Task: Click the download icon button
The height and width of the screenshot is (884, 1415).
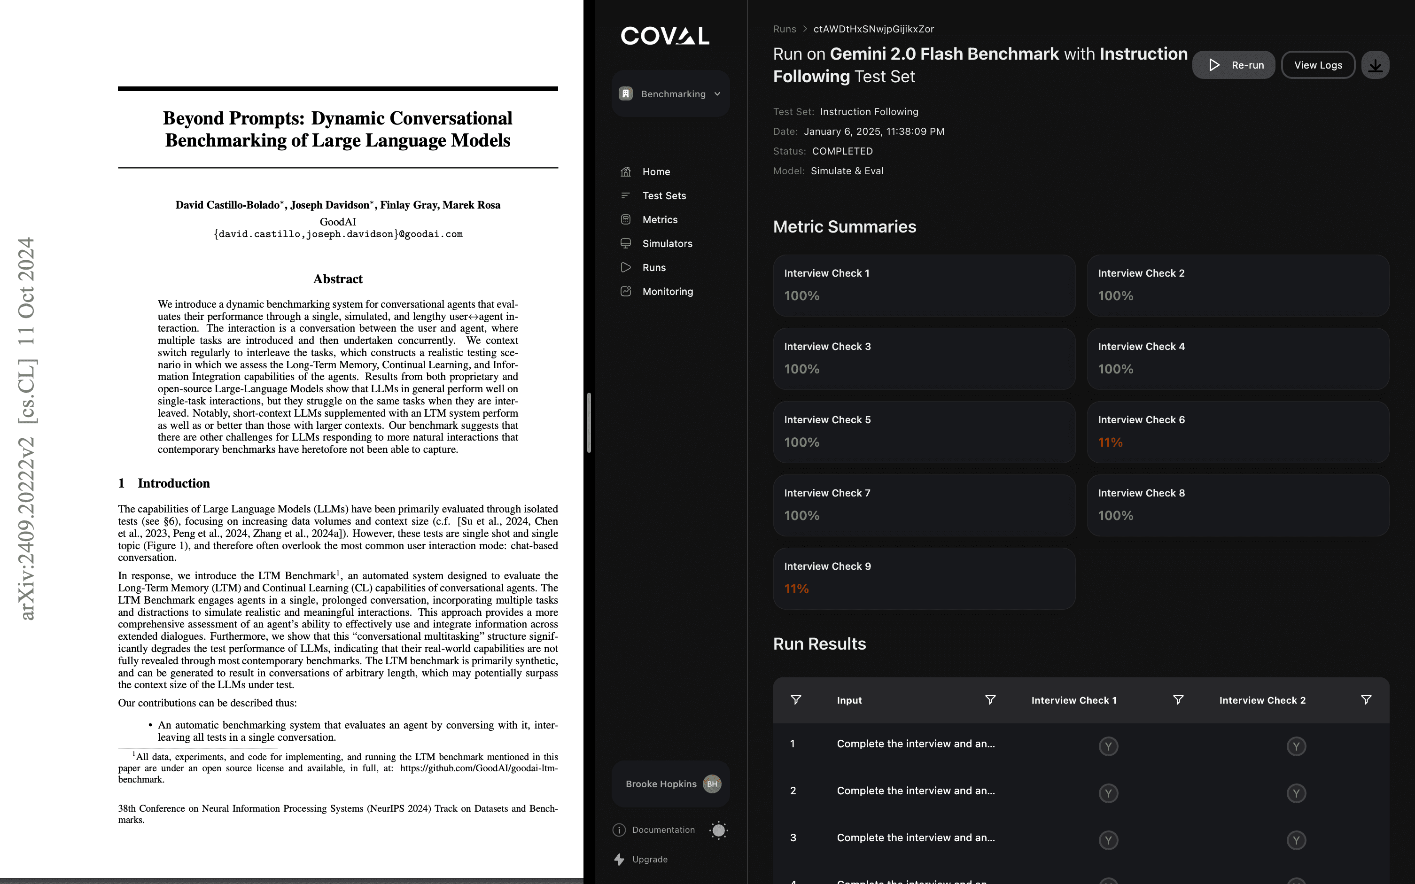Action: [1375, 65]
